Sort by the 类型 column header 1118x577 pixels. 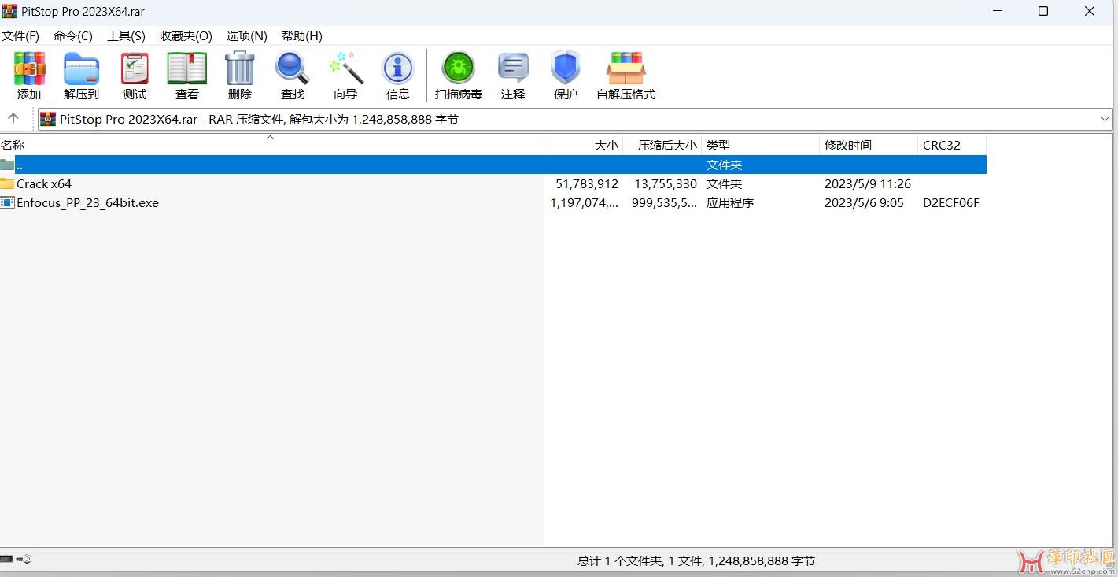tap(761, 145)
